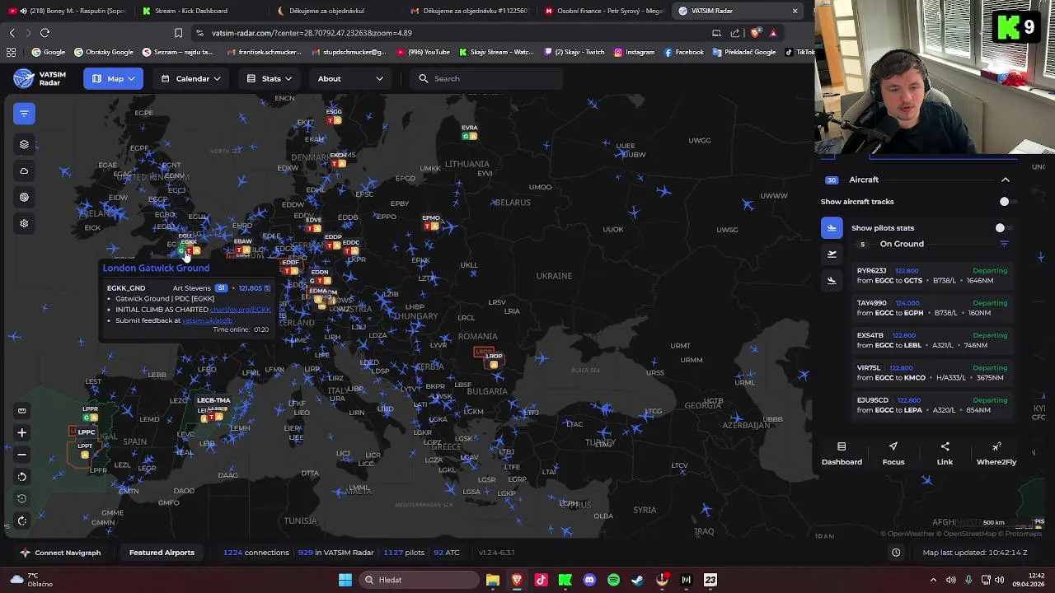Open the map layers stack icon
The height and width of the screenshot is (593, 1055).
click(24, 144)
